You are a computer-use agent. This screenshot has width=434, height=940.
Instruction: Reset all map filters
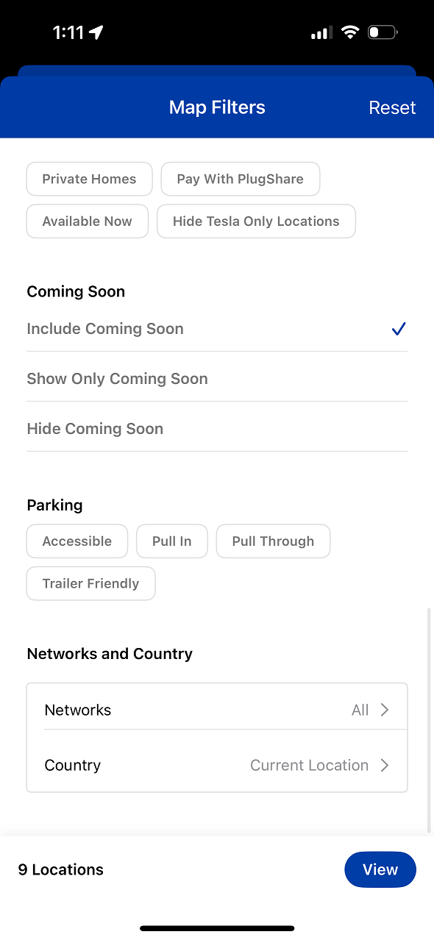tap(392, 107)
